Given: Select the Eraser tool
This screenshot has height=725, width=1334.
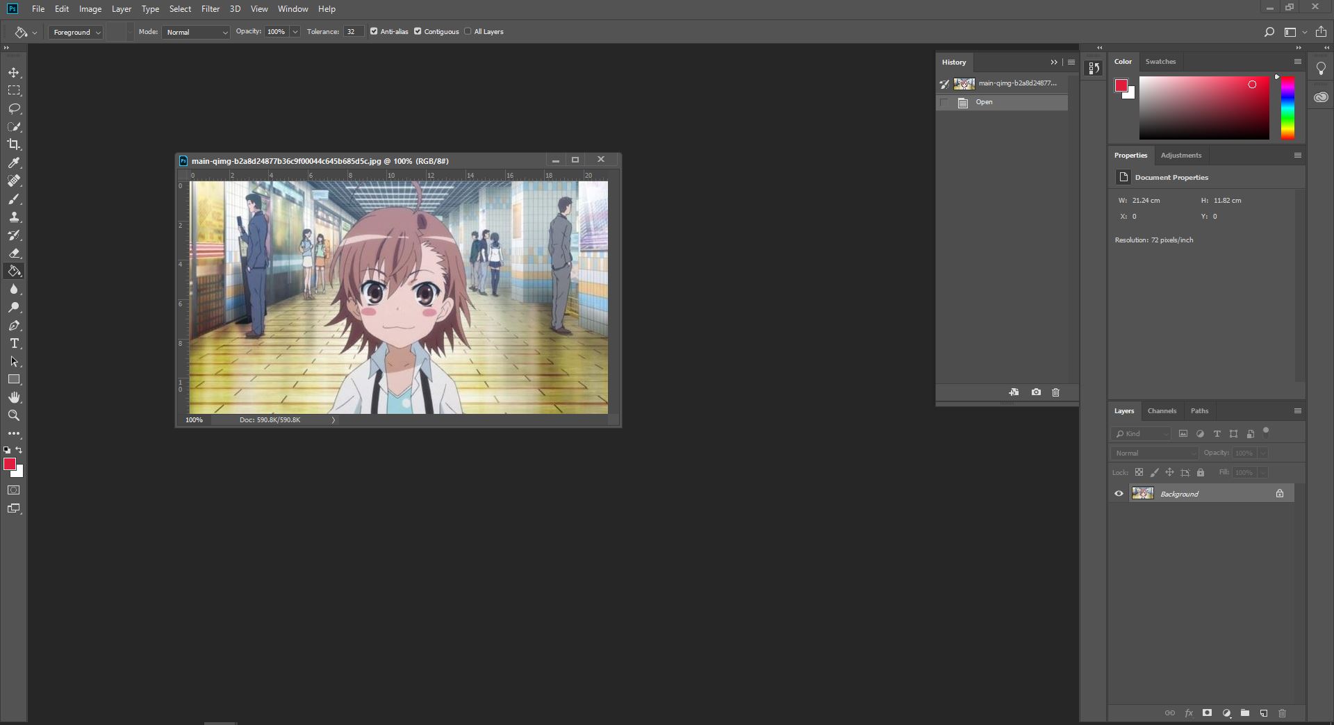Looking at the screenshot, I should pyautogui.click(x=14, y=253).
